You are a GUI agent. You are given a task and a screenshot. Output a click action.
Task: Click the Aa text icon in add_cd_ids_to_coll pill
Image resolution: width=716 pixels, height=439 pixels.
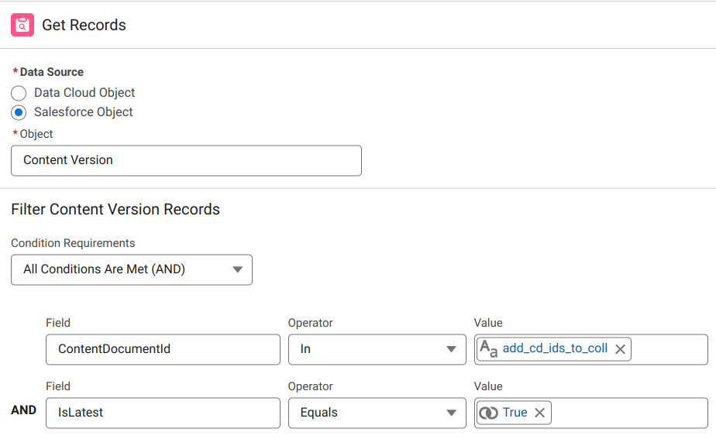click(x=489, y=349)
